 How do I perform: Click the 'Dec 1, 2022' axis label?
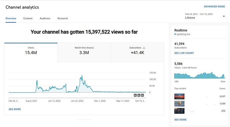(x=100, y=101)
